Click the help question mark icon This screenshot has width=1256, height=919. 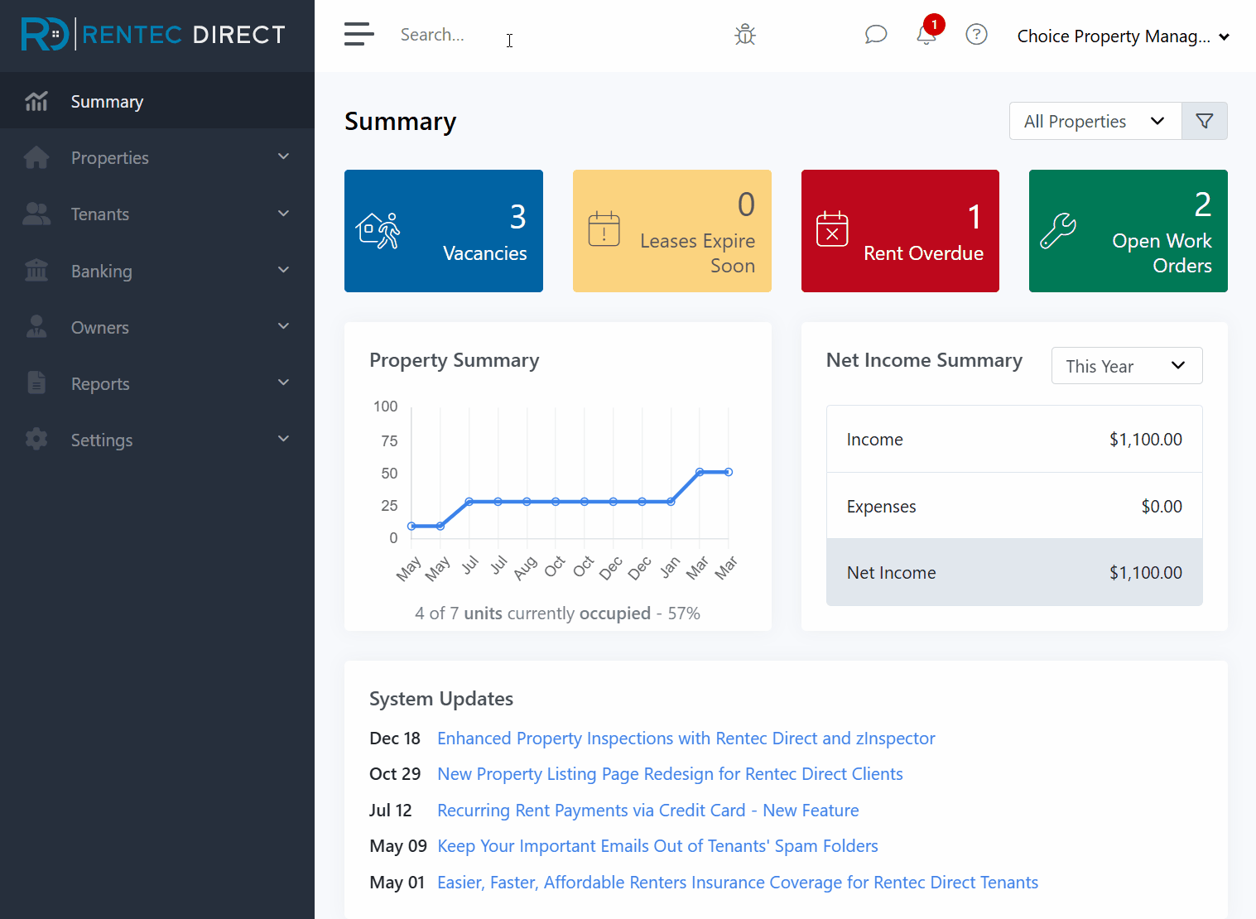pos(976,35)
